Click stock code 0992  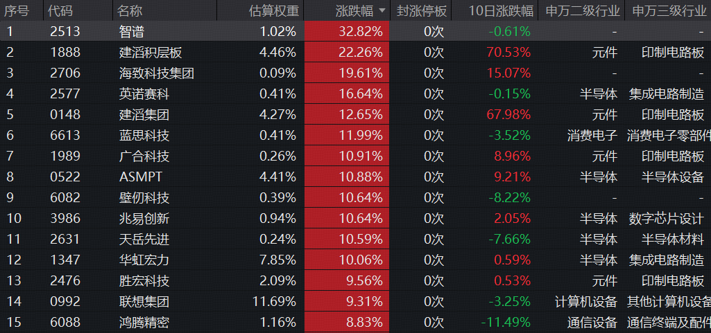click(65, 301)
